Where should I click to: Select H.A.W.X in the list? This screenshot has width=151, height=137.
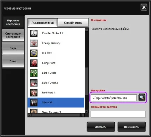pos(56,53)
